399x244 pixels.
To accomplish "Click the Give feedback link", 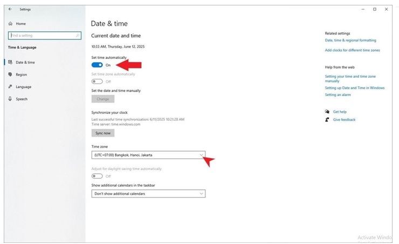I will coord(344,120).
